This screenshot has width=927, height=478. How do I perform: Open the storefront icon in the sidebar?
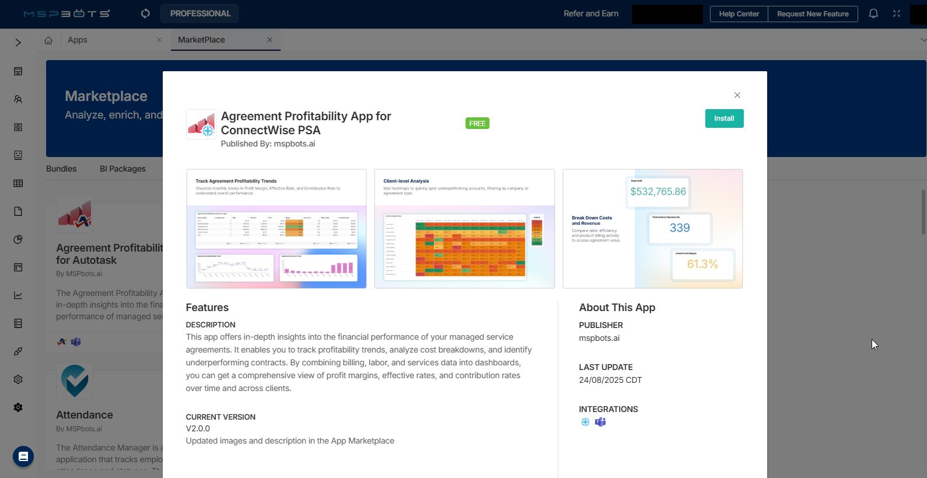pyautogui.click(x=18, y=71)
